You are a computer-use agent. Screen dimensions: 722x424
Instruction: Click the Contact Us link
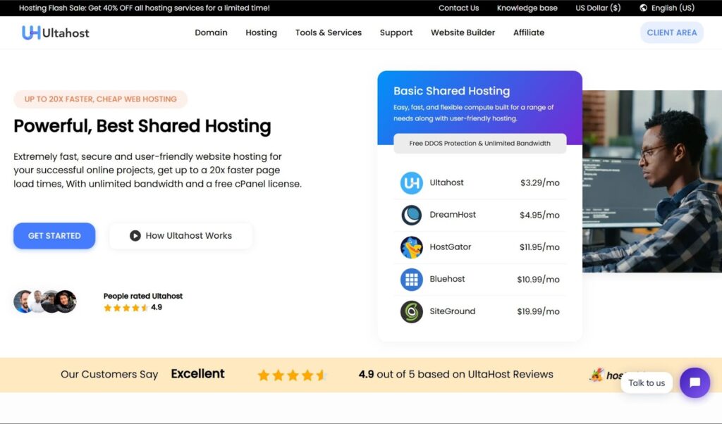458,8
